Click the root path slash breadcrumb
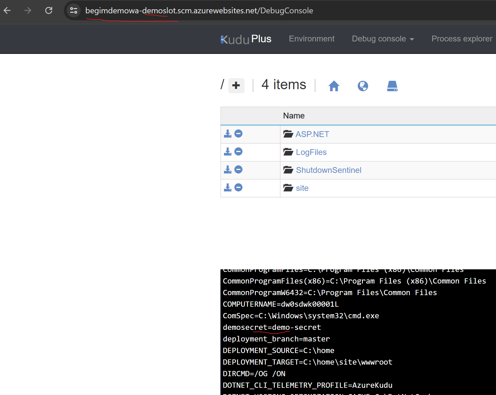 [x=222, y=85]
